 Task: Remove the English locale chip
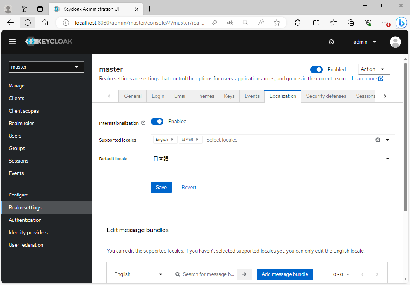coord(172,140)
